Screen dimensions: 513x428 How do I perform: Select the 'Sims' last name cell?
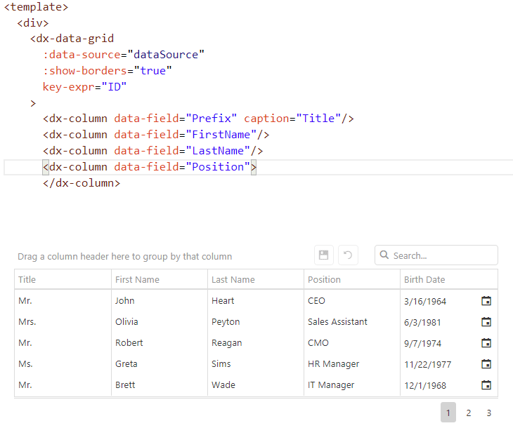point(256,363)
